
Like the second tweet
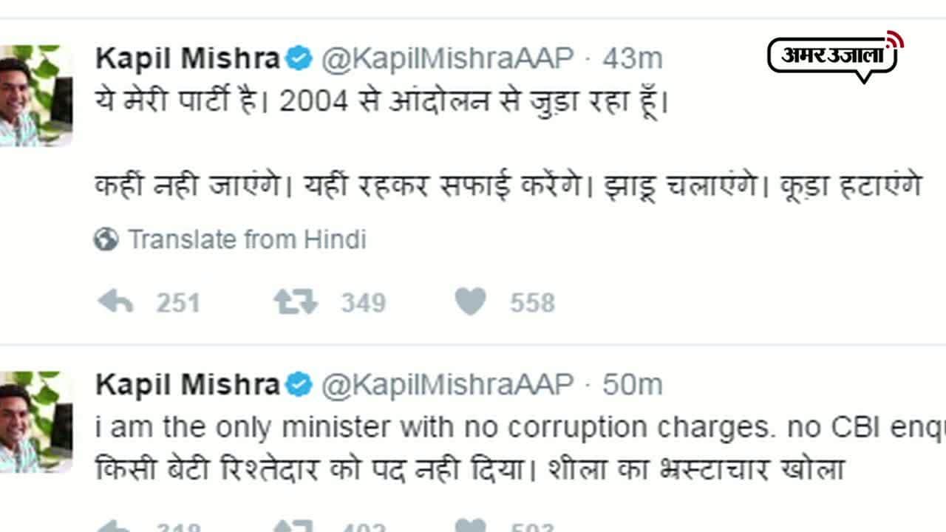471,526
